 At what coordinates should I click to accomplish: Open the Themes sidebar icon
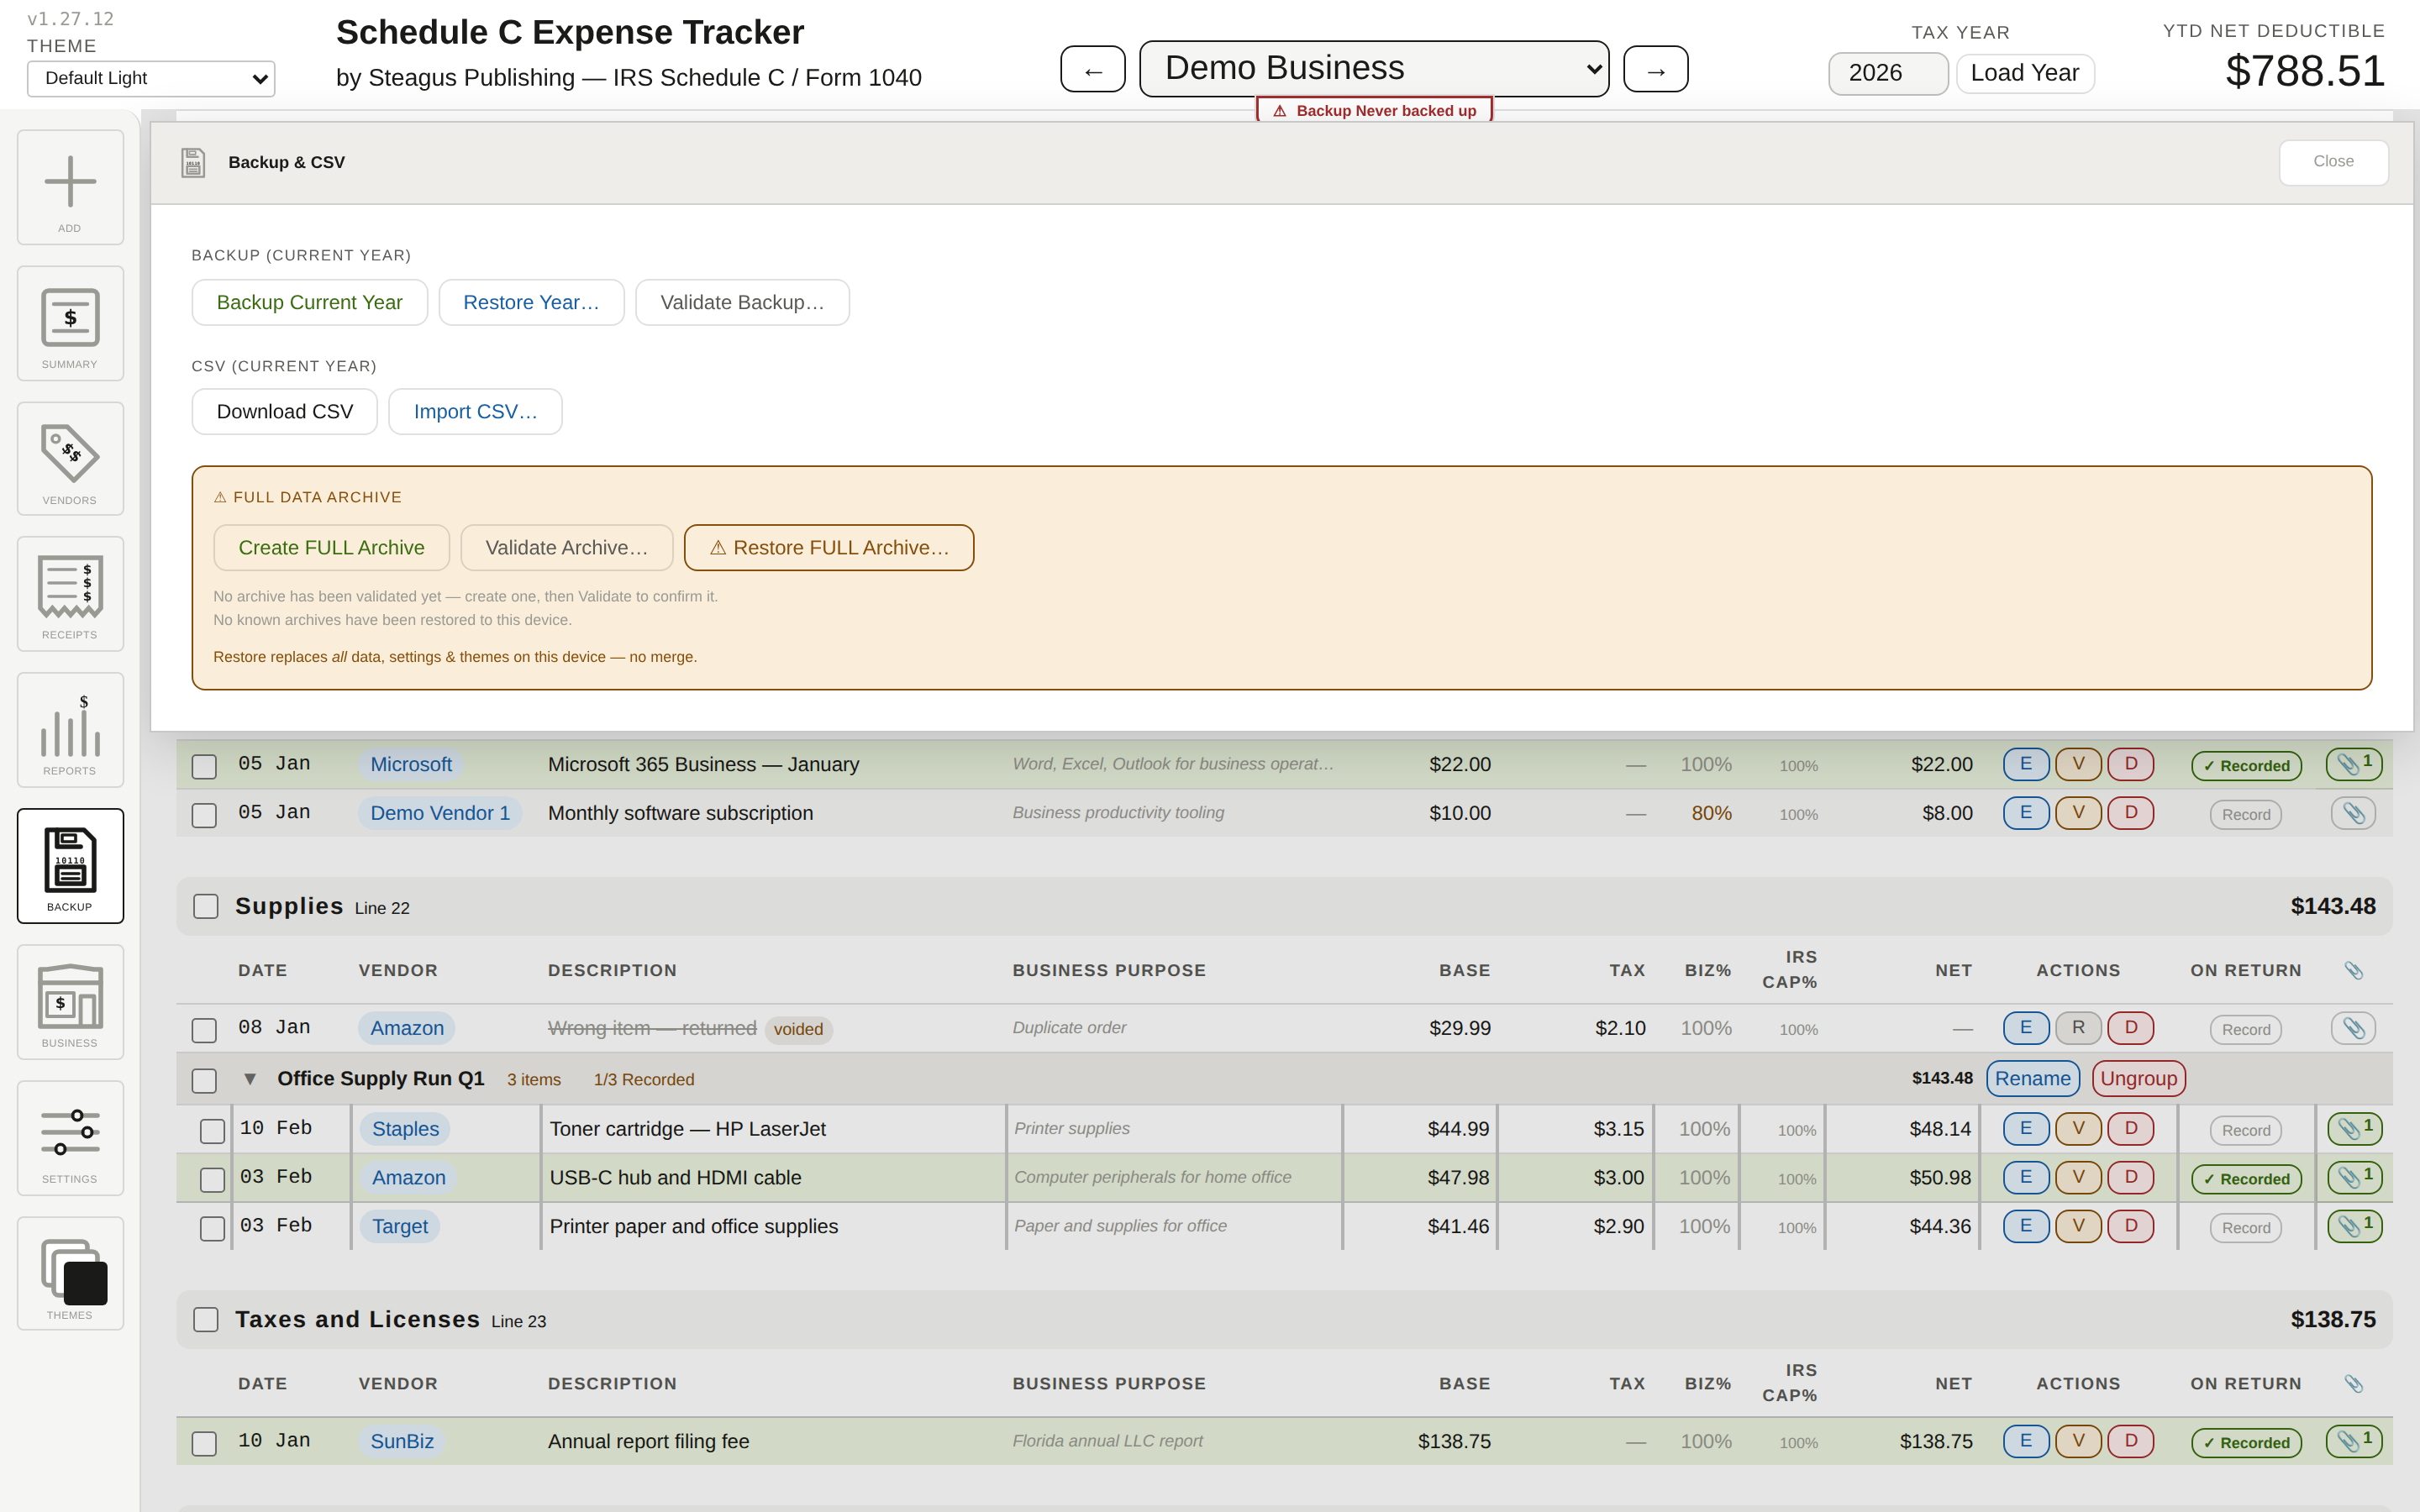70,1273
